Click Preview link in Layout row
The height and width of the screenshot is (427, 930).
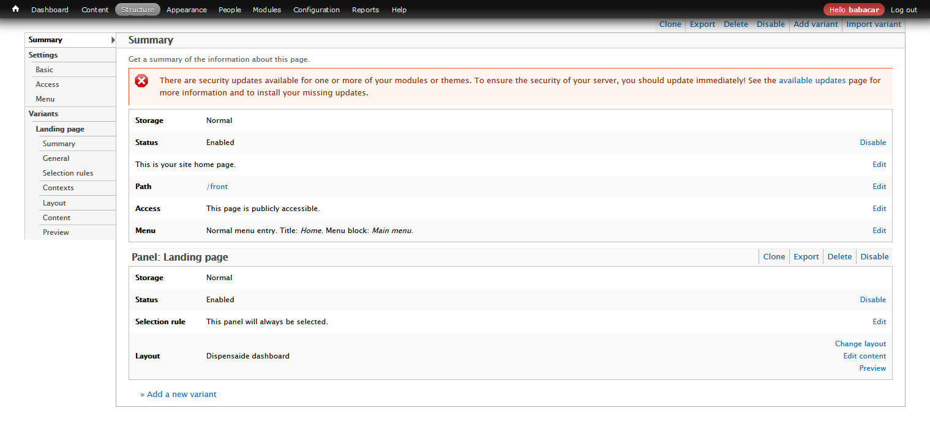pos(872,368)
